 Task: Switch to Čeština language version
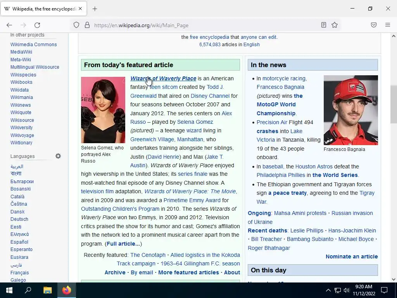(19, 204)
